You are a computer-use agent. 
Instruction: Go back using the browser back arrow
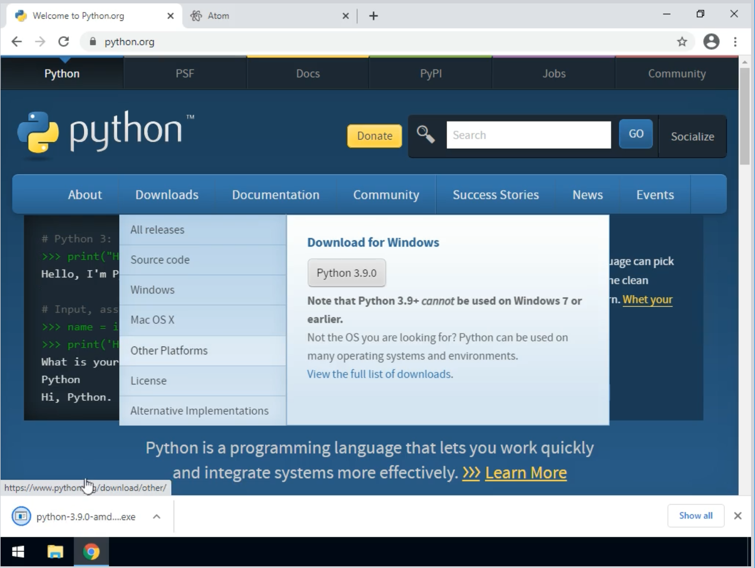(x=17, y=41)
